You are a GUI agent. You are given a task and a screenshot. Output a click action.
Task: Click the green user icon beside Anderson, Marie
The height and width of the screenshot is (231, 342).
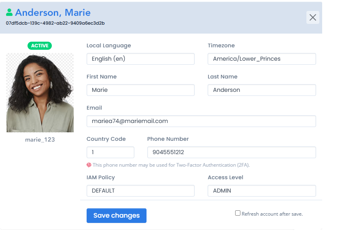point(9,13)
